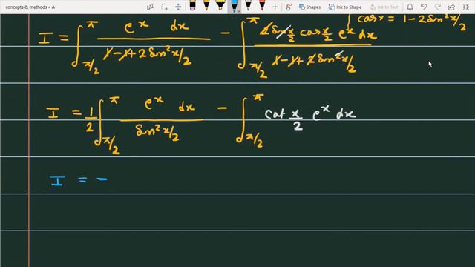Image resolution: width=475 pixels, height=267 pixels.
Task: Enable Ink to Shape conversion
Action: pyautogui.click(x=345, y=7)
